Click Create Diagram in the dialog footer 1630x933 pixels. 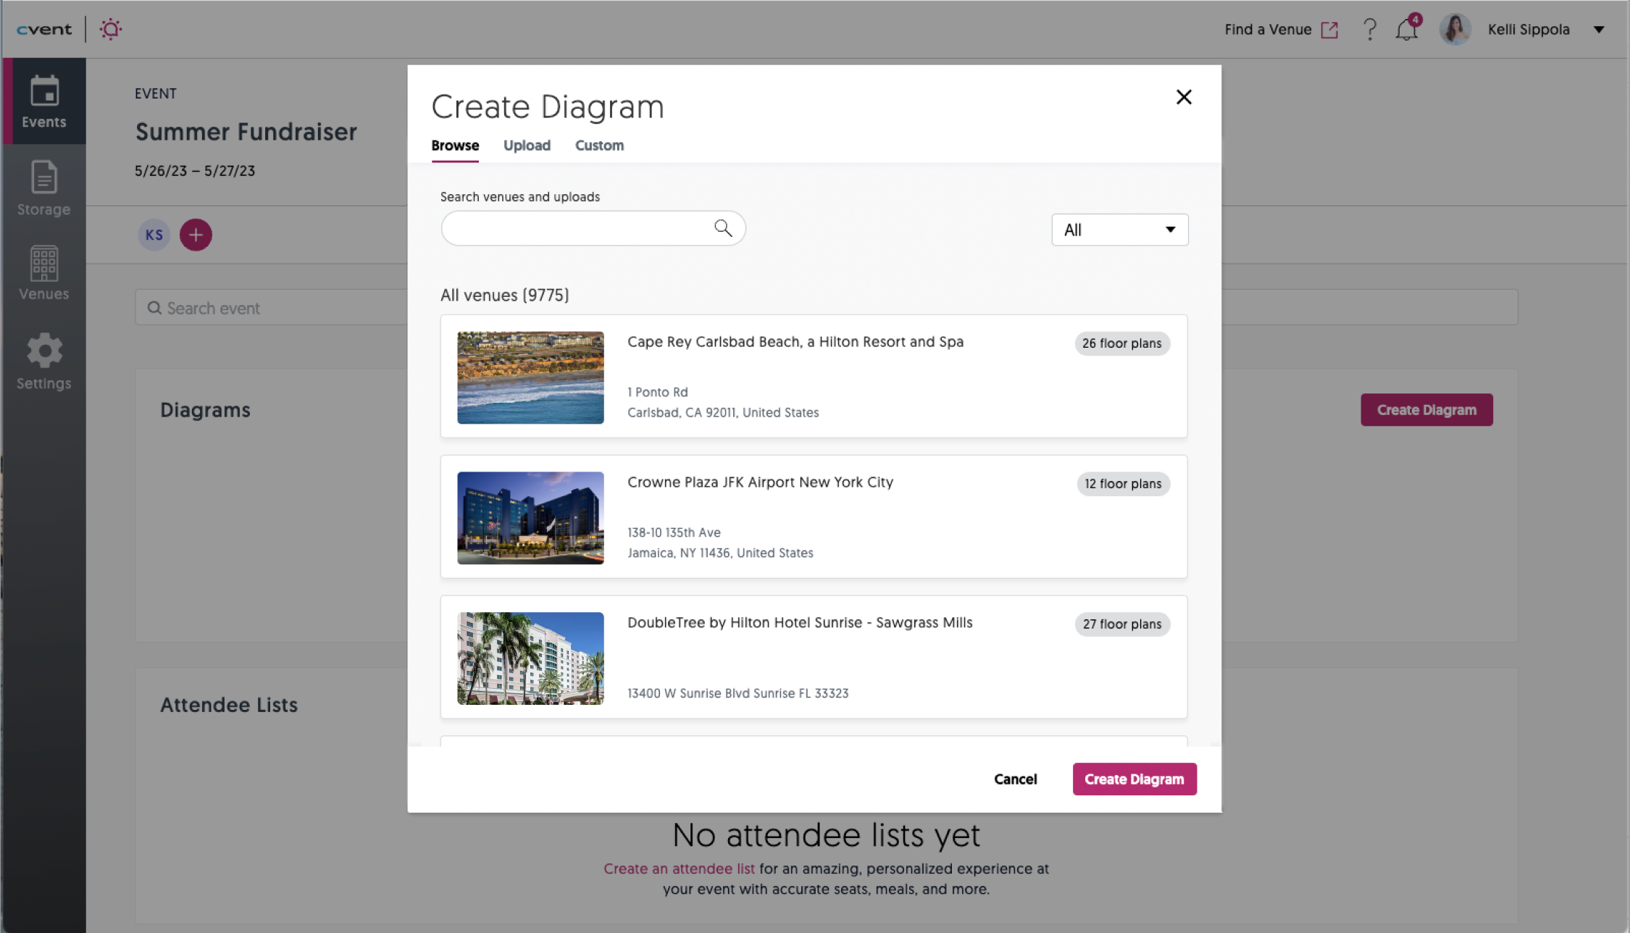click(x=1134, y=779)
